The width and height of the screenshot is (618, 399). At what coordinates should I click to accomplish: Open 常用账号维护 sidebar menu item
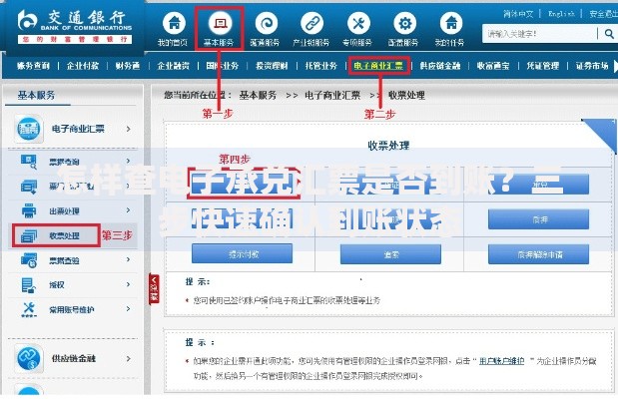72,310
